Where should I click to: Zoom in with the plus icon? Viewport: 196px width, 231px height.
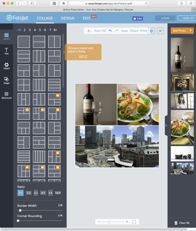click(x=127, y=222)
